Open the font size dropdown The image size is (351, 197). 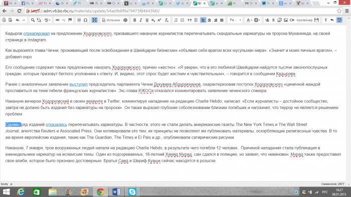(235, 20)
